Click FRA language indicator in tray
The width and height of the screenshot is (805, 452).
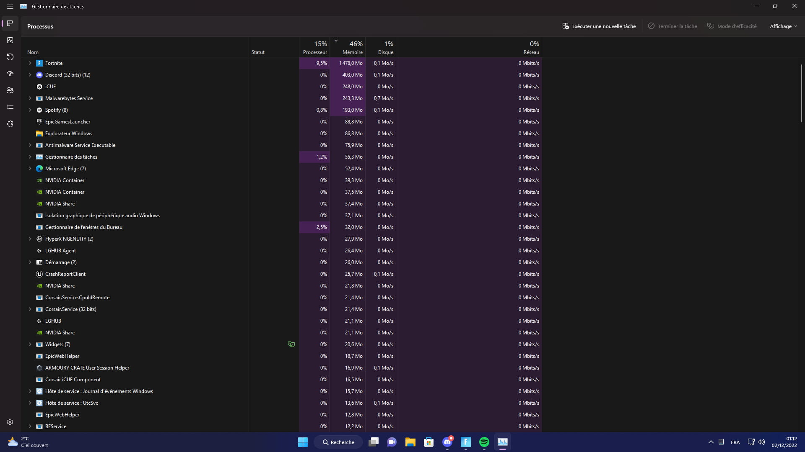pyautogui.click(x=735, y=442)
